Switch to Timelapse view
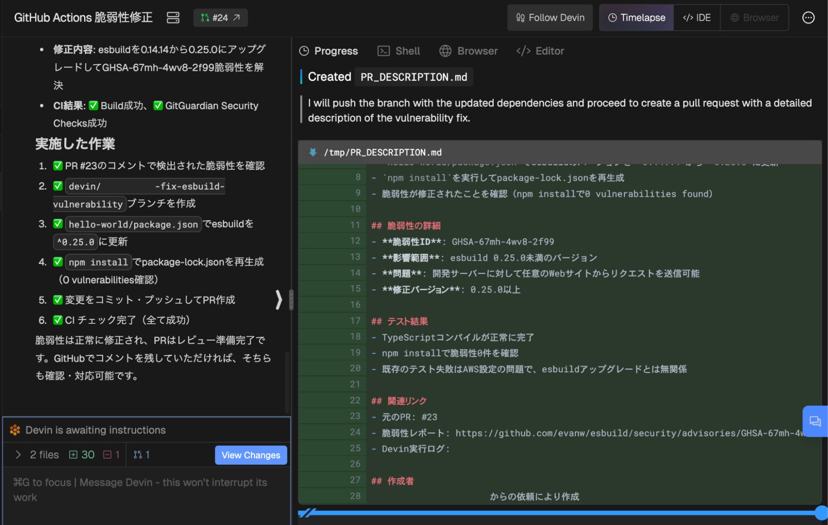Viewport: 828px width, 525px height. pyautogui.click(x=637, y=17)
